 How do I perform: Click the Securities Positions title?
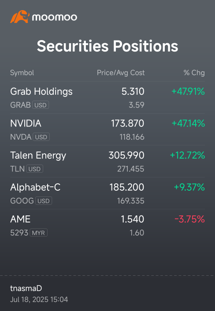(107, 46)
